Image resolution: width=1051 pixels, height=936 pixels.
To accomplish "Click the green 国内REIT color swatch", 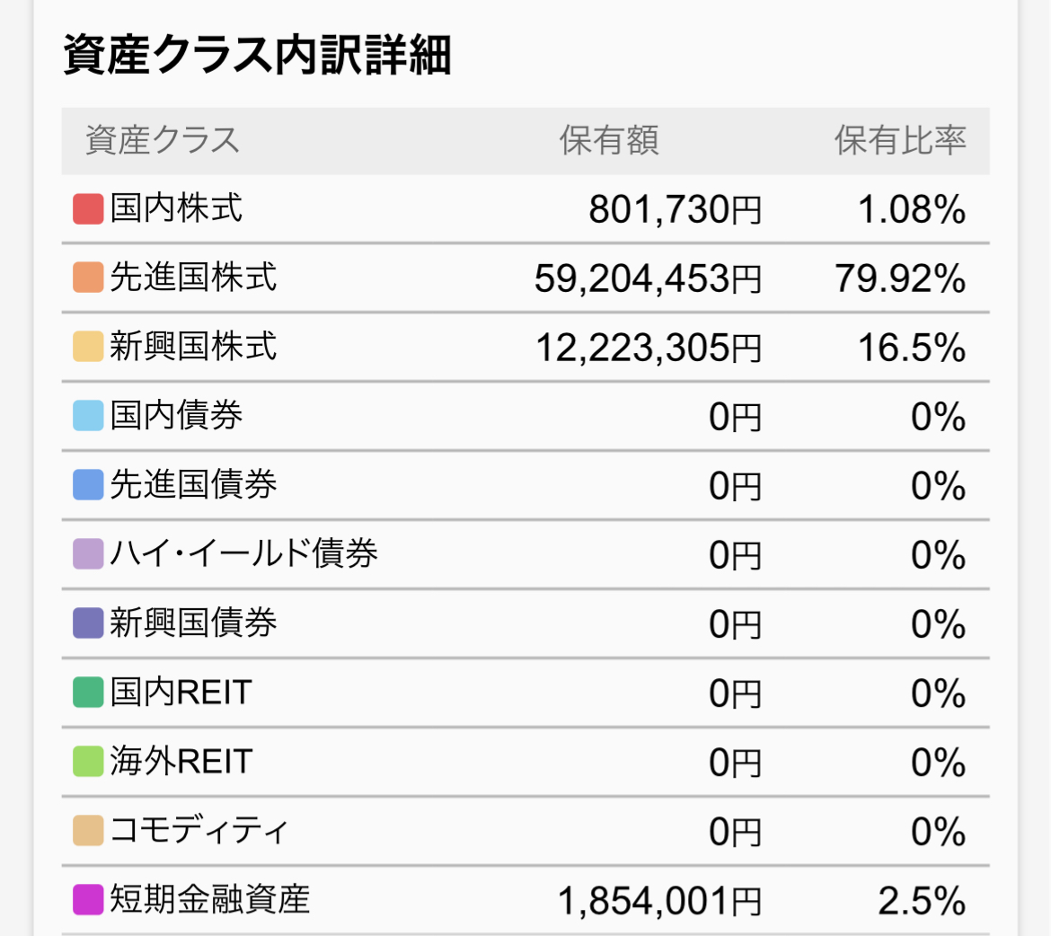I will 88,693.
